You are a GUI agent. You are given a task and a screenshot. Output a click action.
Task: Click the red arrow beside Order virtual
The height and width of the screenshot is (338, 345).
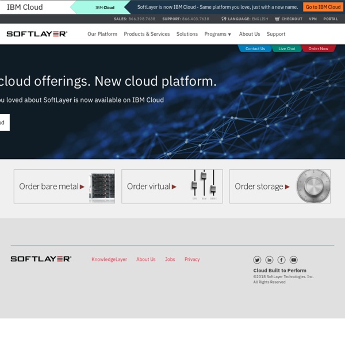(x=174, y=187)
